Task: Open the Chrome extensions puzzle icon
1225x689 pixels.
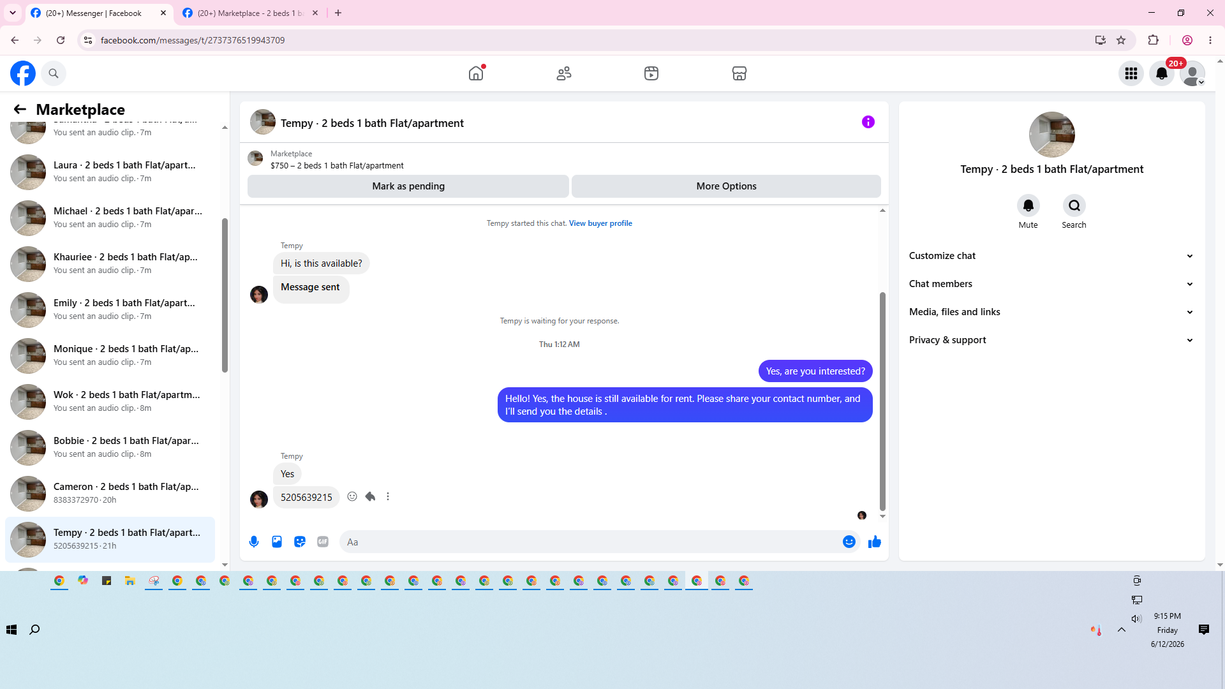Action: click(1153, 40)
